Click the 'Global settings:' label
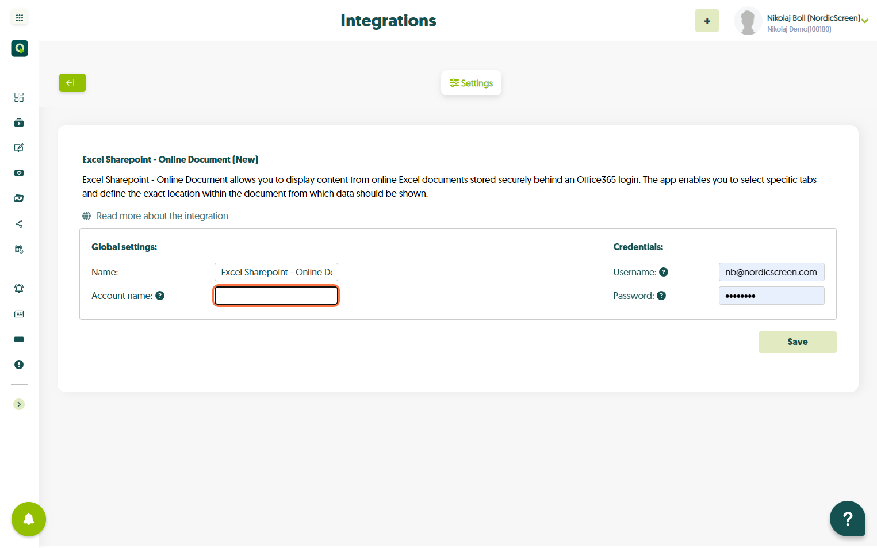Viewport: 877px width, 548px height. coord(124,247)
